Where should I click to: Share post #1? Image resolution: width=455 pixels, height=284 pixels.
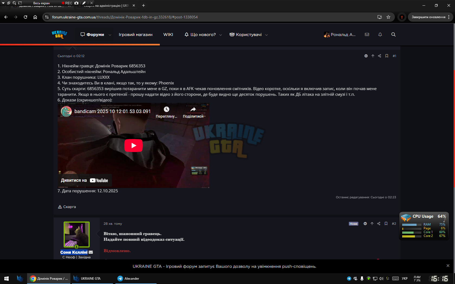pos(380,56)
